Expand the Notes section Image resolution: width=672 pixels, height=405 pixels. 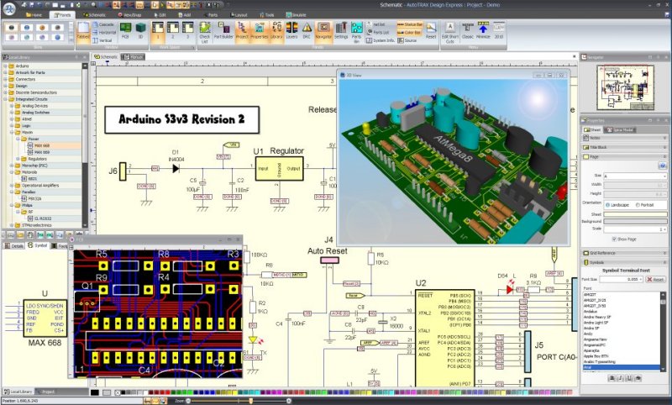tap(624, 138)
